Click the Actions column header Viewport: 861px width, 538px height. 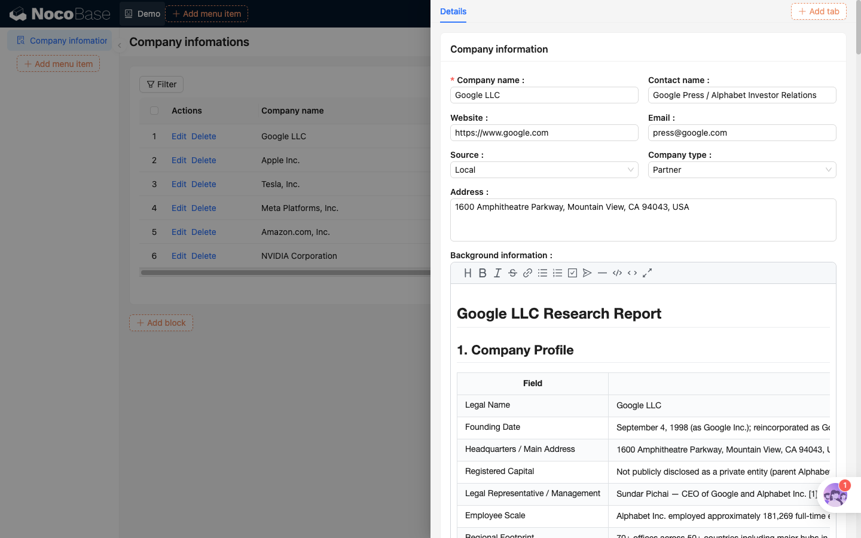click(x=187, y=111)
